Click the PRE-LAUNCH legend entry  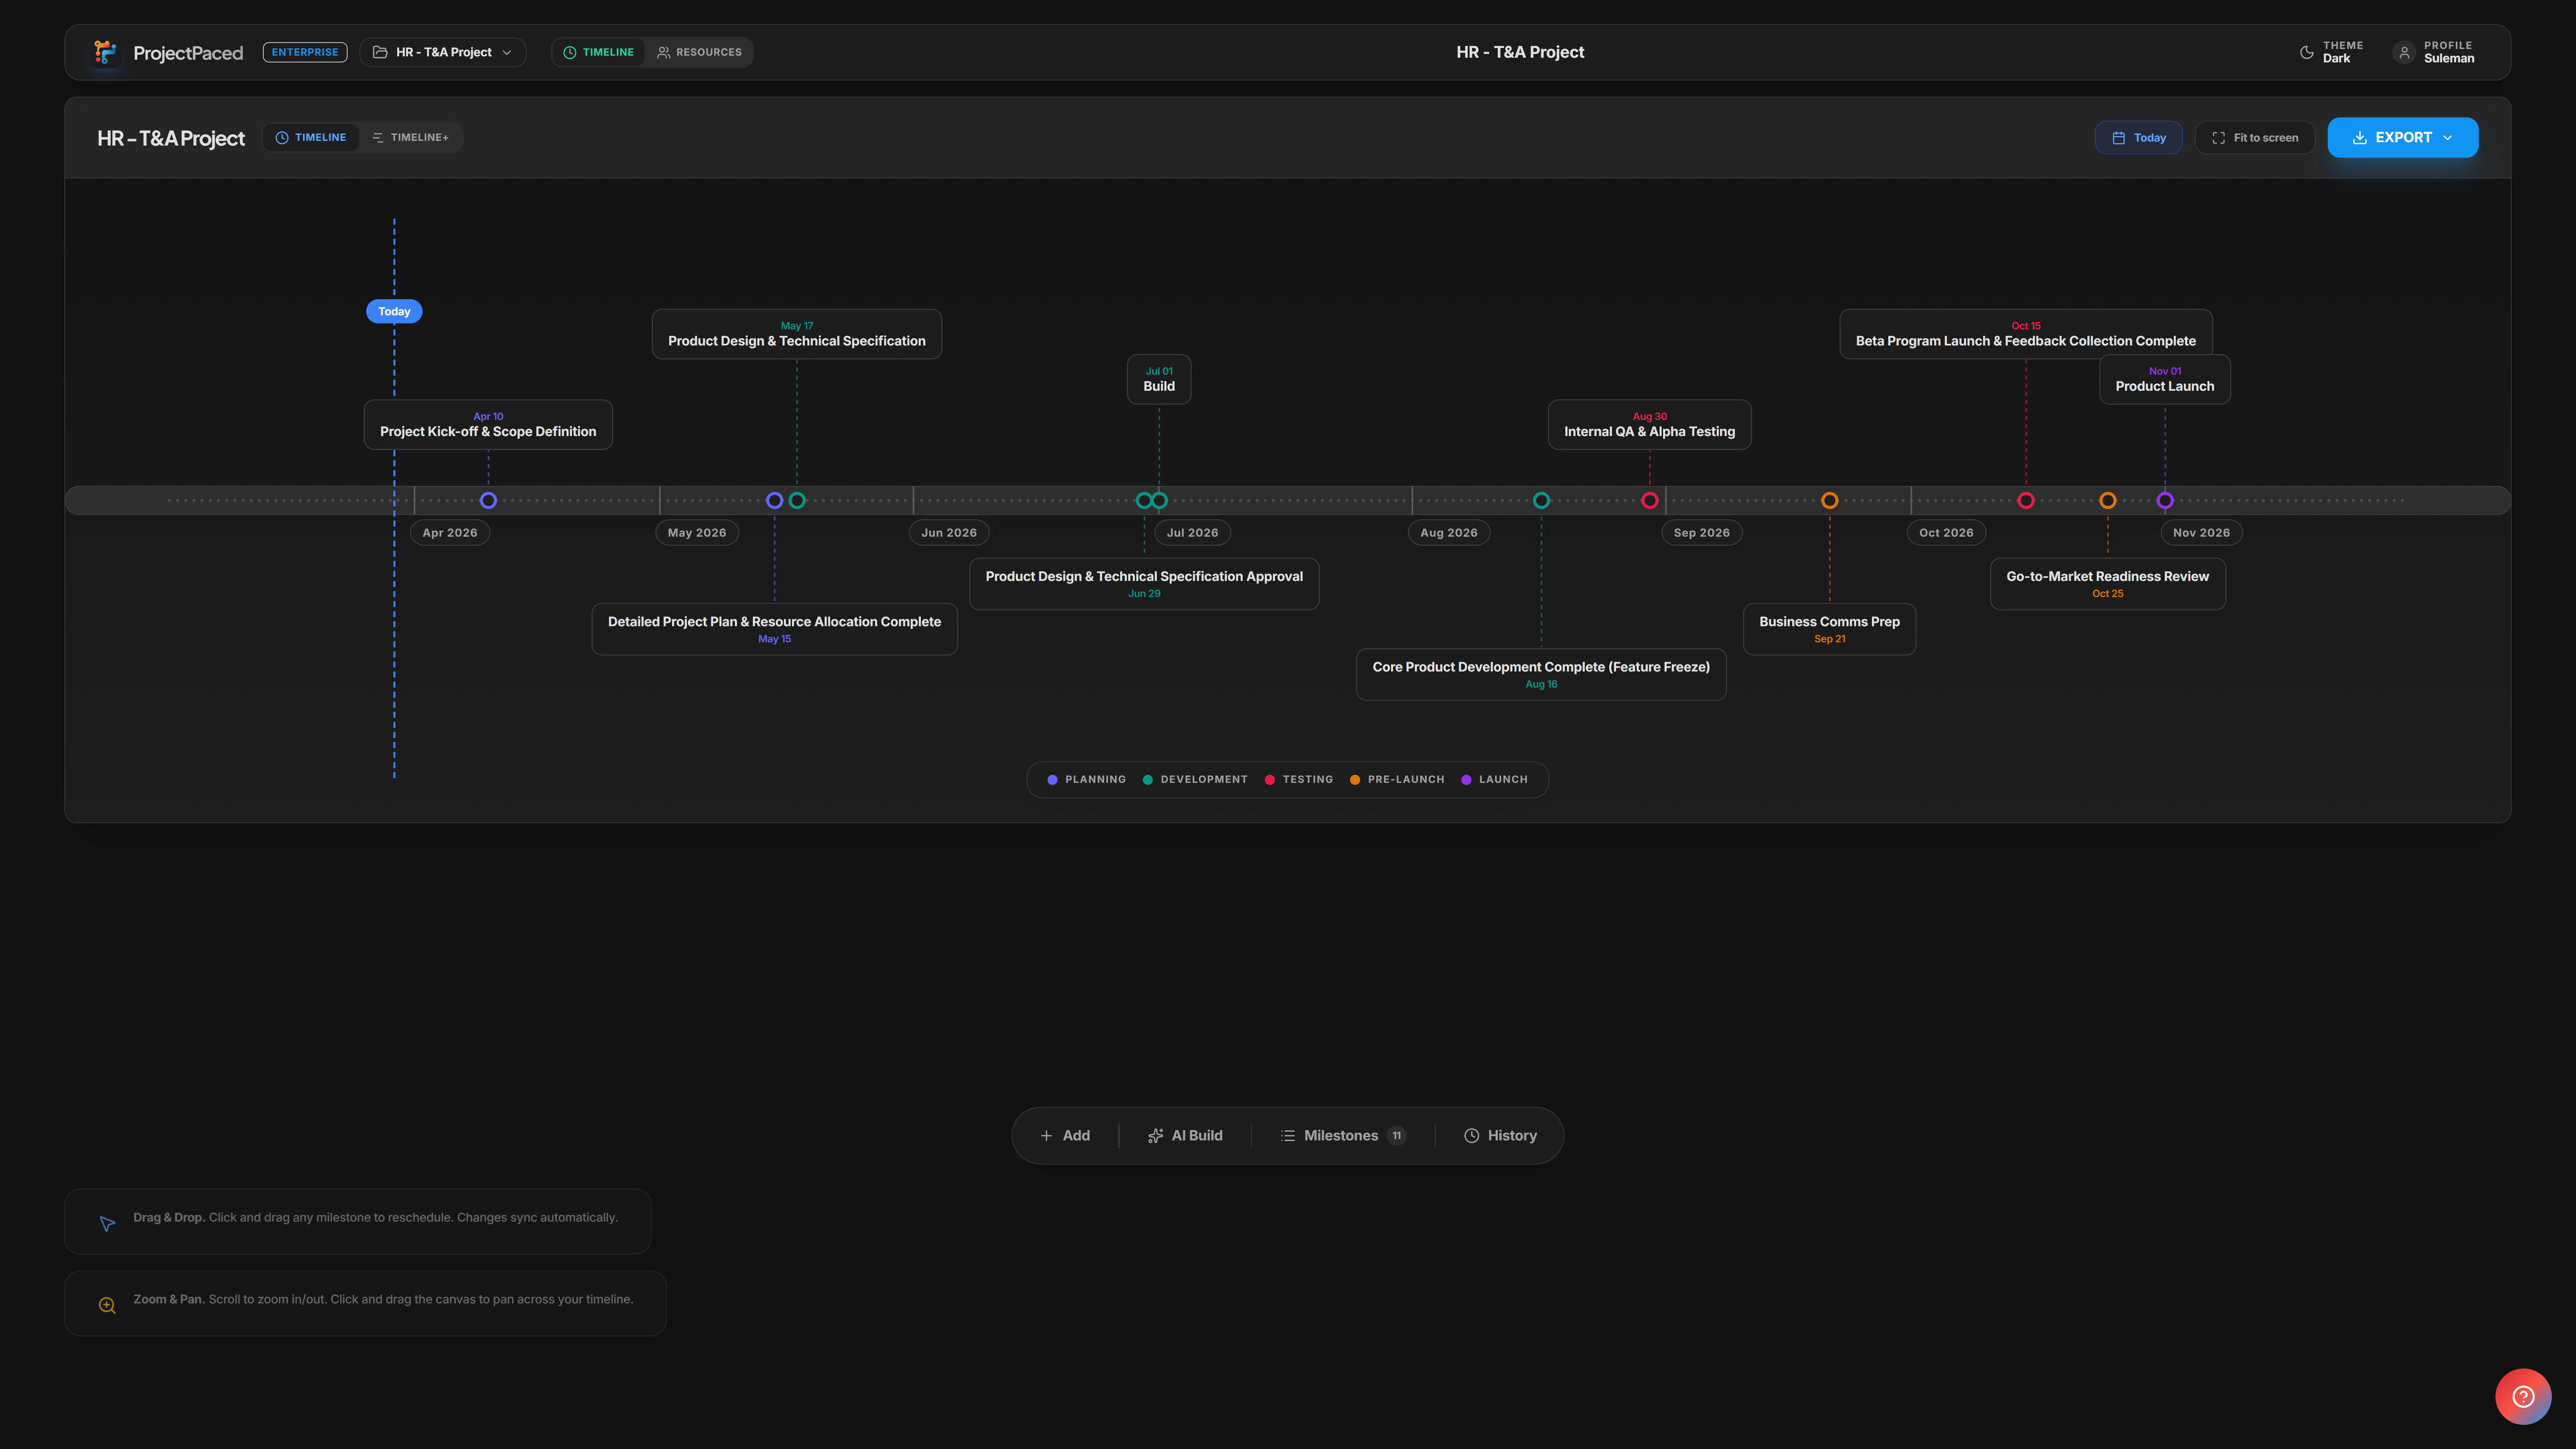click(1397, 780)
